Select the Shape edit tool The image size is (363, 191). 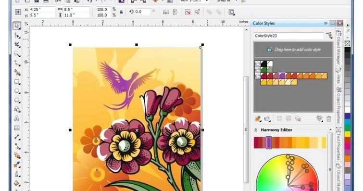tap(17, 35)
